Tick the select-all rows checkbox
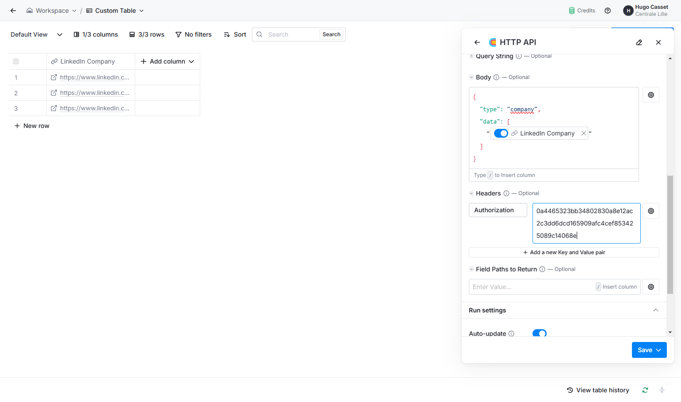This screenshot has width=681, height=402. click(16, 61)
